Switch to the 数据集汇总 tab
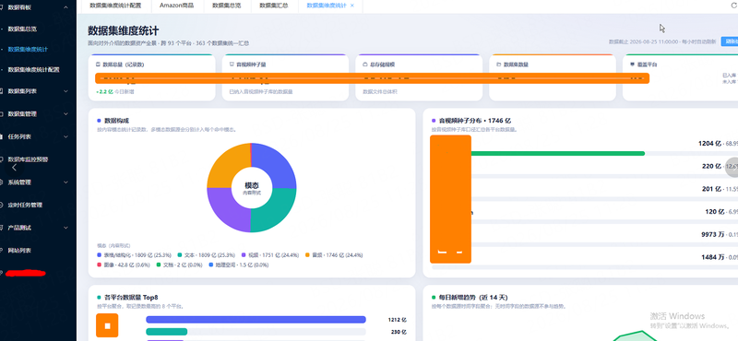Screen dimensions: 738x341 [273, 6]
